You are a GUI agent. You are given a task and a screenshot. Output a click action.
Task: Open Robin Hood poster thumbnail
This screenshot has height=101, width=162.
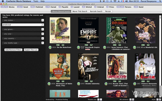pos(60,67)
